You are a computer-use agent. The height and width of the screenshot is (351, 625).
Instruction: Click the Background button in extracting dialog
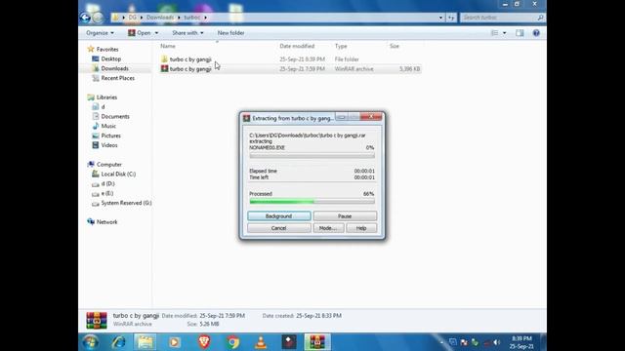pyautogui.click(x=279, y=216)
